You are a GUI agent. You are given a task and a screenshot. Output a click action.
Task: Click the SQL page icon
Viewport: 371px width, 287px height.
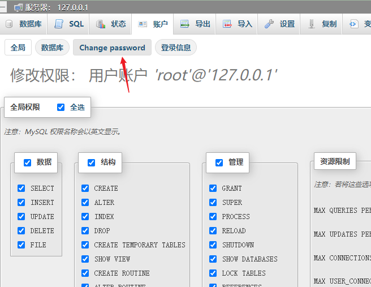59,24
